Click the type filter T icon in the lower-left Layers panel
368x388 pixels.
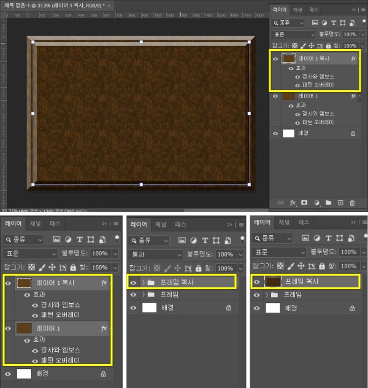[79, 239]
